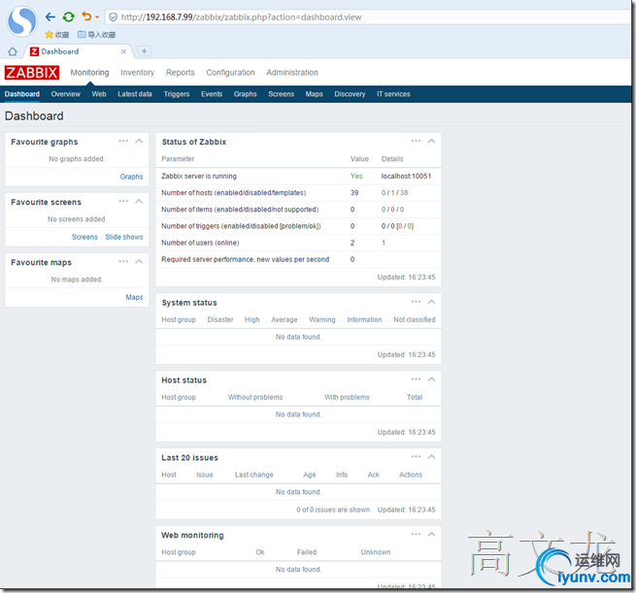Open the Discovery submenu
The width and height of the screenshot is (636, 593).
click(x=350, y=94)
